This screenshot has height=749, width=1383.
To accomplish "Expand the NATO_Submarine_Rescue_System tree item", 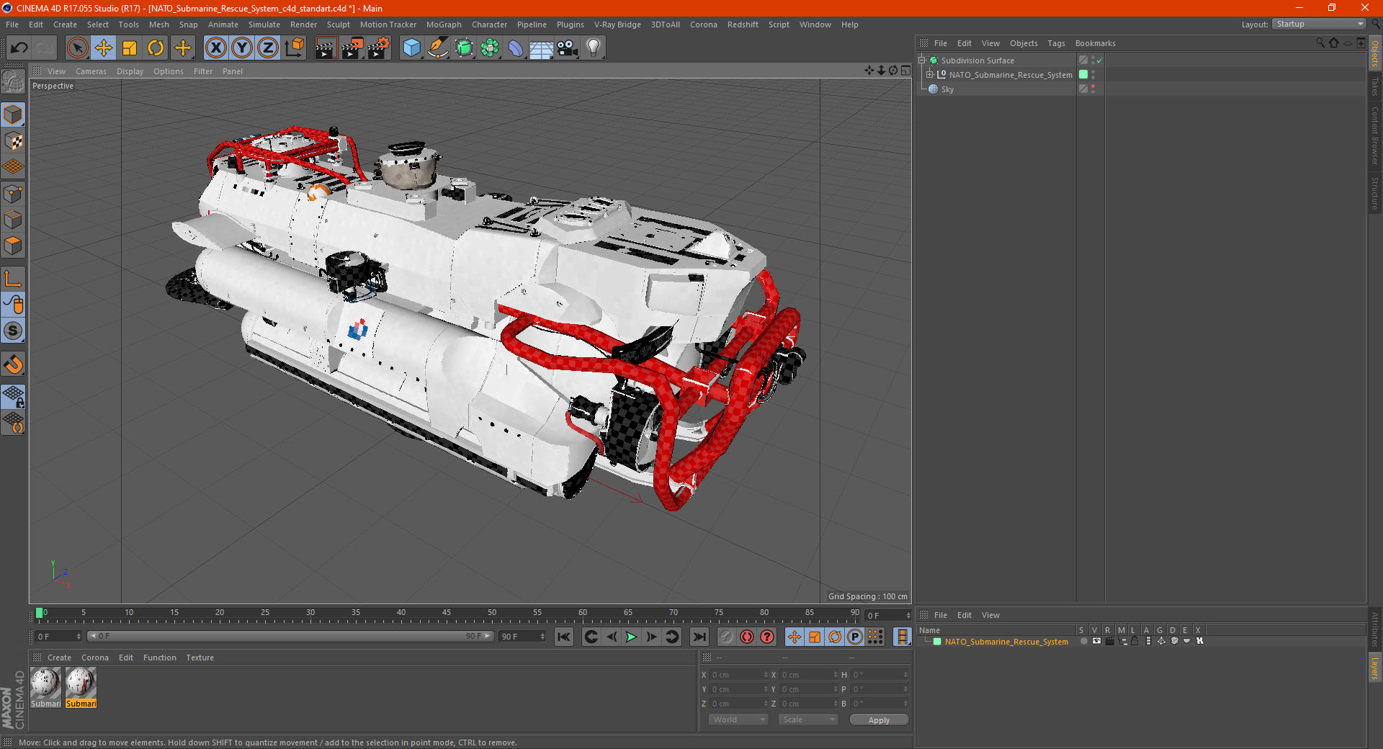I will pos(930,75).
